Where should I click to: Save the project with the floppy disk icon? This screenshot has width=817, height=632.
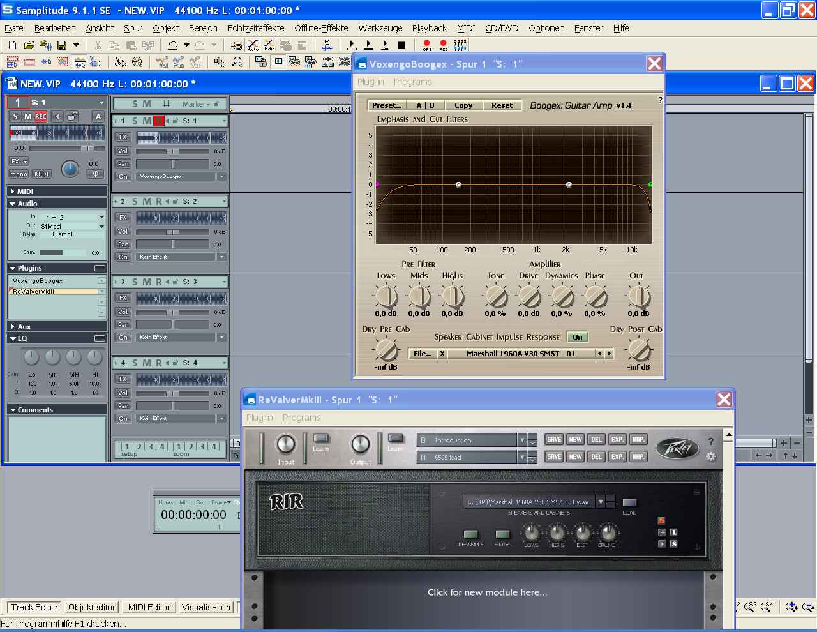62,45
